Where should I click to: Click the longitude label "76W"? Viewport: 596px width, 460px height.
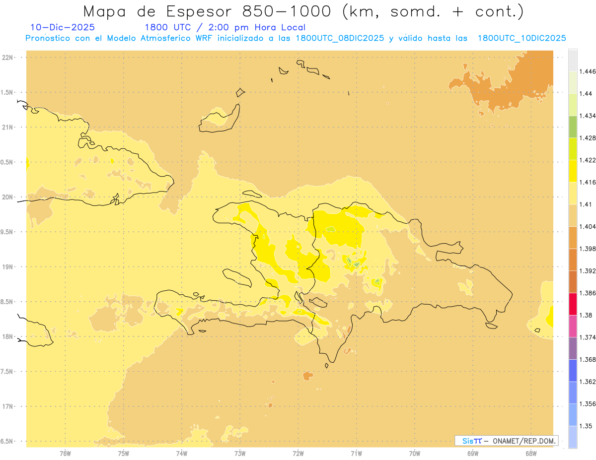[x=65, y=453]
